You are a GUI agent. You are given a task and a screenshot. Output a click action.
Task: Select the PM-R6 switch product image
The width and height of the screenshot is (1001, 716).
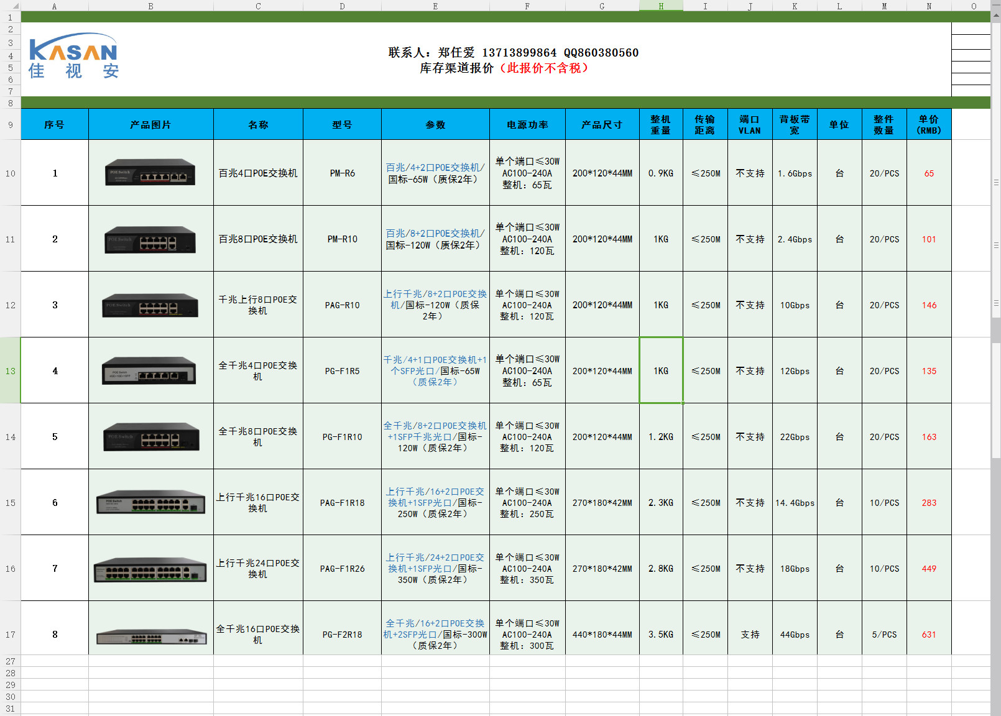[150, 173]
